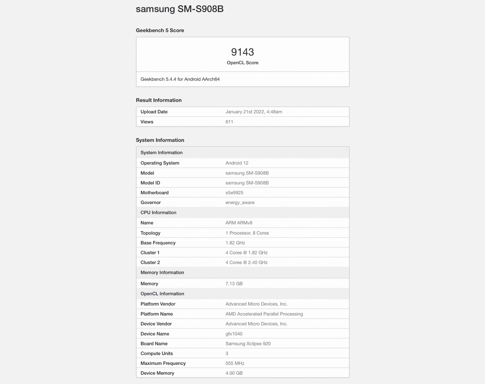
Task: Select samsung SM-S908B in the Model row
Action: click(x=247, y=173)
